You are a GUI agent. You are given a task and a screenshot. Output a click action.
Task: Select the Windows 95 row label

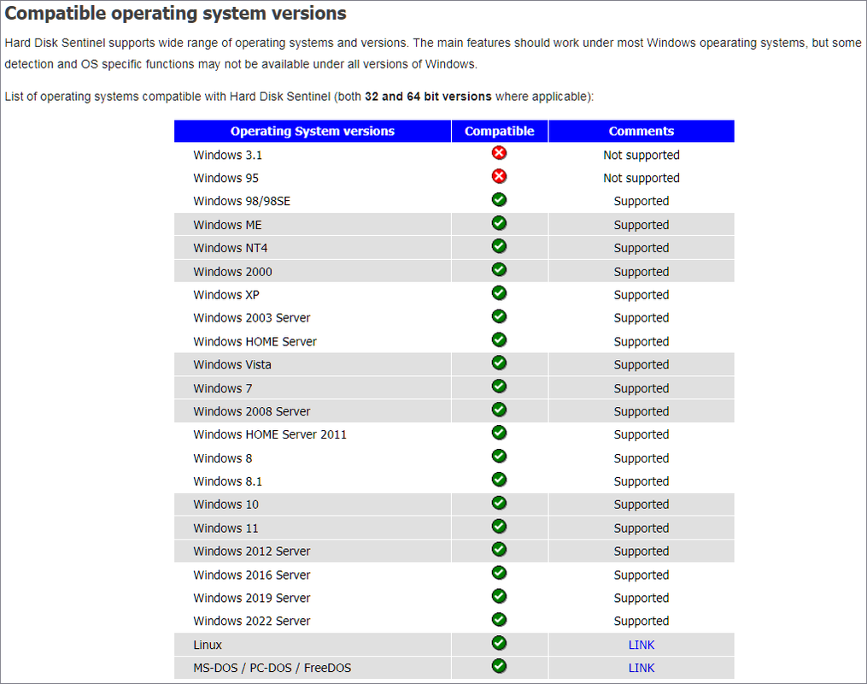(226, 178)
